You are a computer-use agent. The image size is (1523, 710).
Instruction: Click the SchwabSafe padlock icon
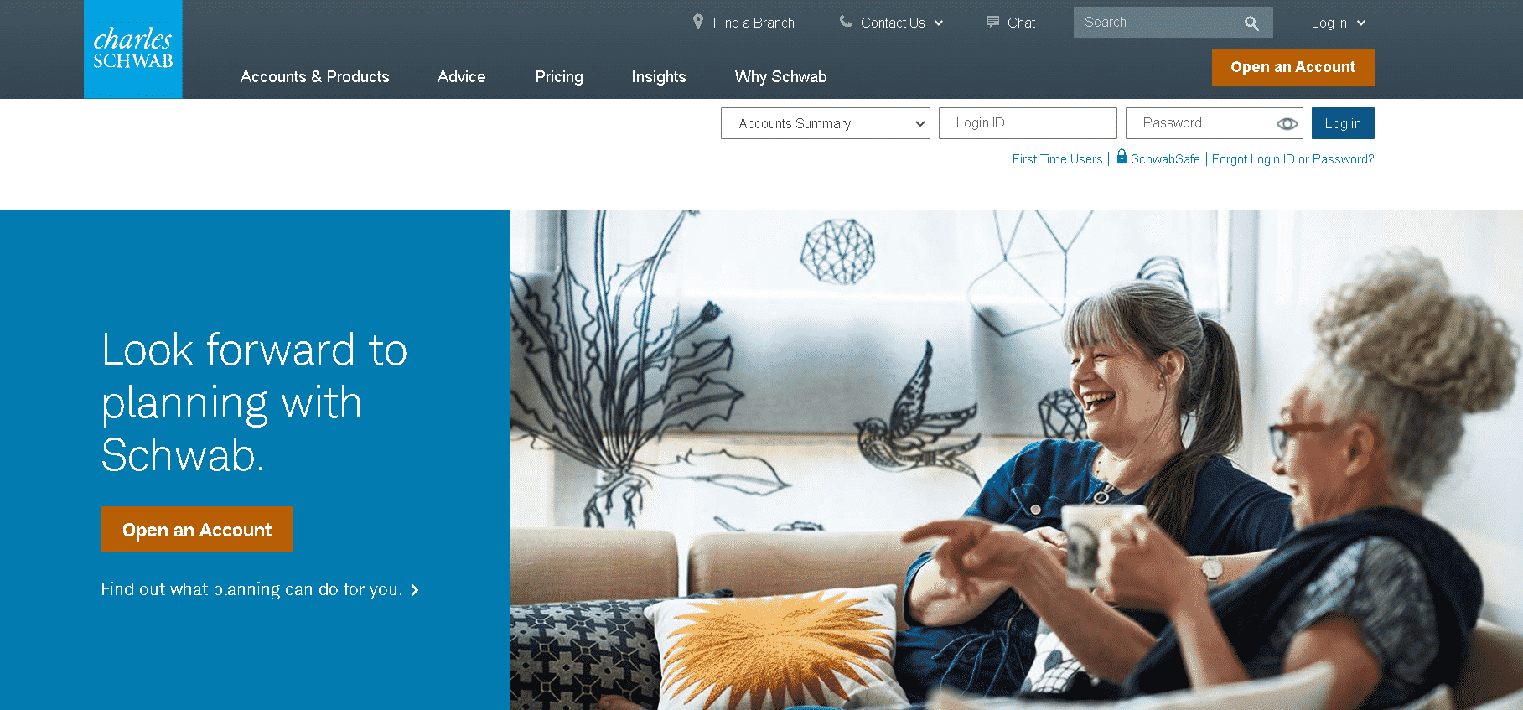[x=1122, y=156]
